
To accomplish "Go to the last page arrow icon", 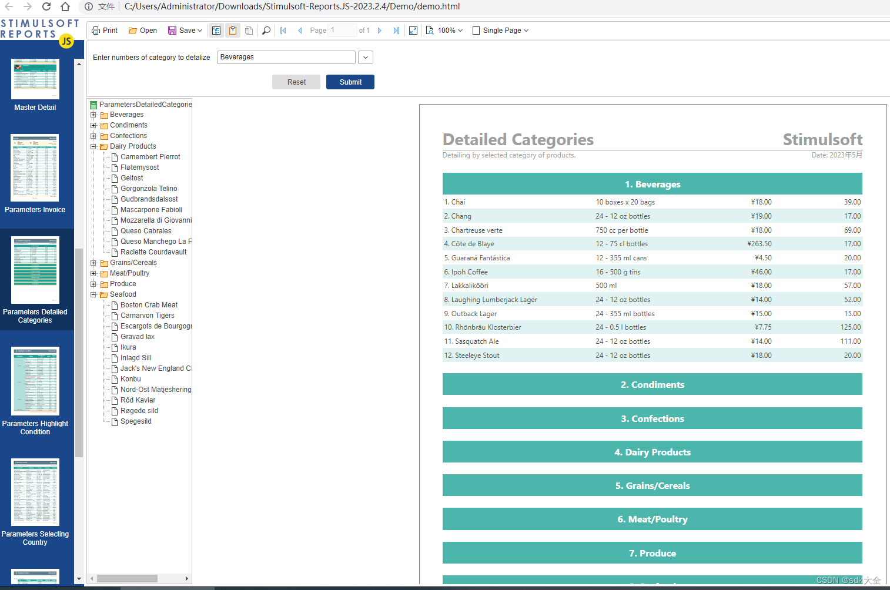I will (x=396, y=30).
